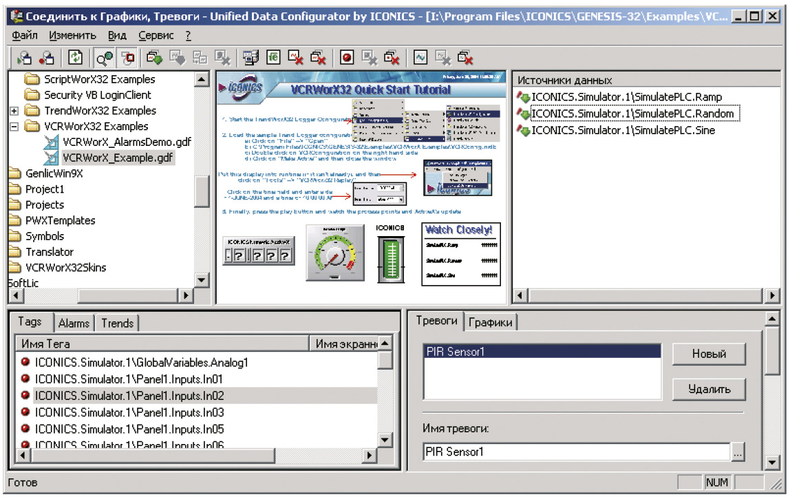Select PIR Sensor1 in the alarm list
790x497 pixels.
[x=542, y=351]
